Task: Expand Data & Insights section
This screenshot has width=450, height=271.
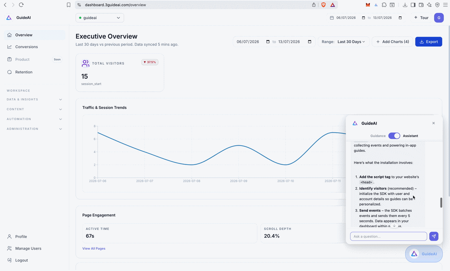Action: pos(34,99)
